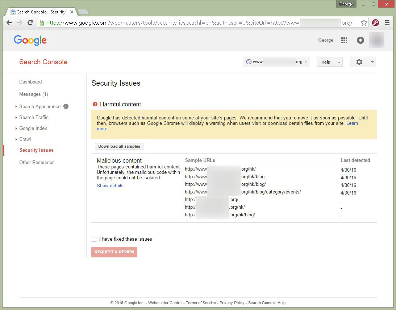Click Show details link
This screenshot has width=396, height=310.
(x=110, y=186)
